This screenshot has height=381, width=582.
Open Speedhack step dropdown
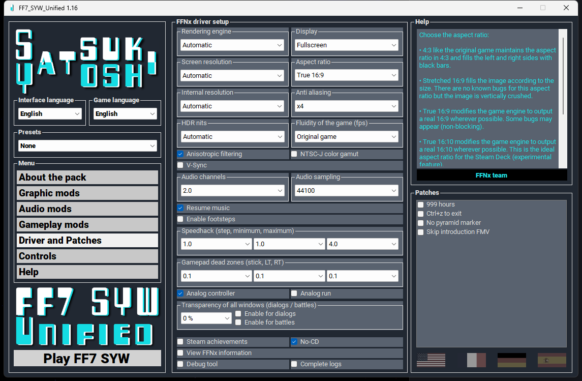tap(217, 244)
